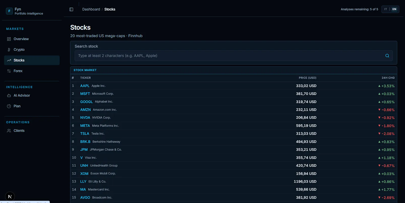405x203 pixels.
Task: Open V ticker link for Visa
Action: tap(82, 158)
